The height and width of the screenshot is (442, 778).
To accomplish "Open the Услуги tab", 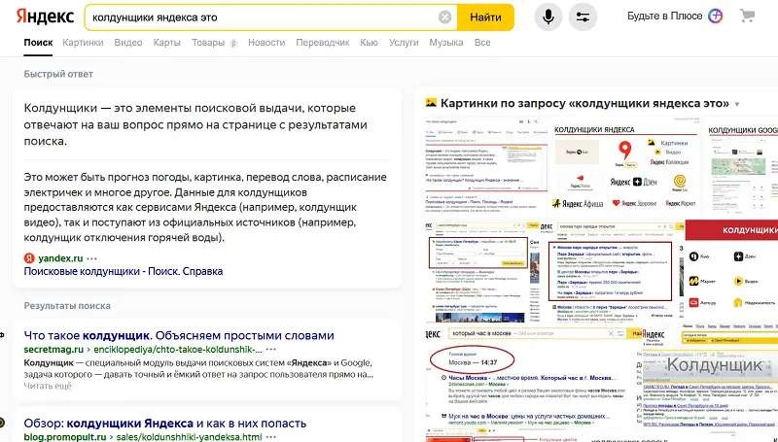I will pyautogui.click(x=404, y=43).
